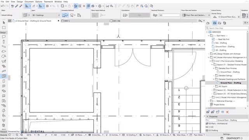This screenshot has width=249, height=140.
Task: Open the Document menu
Action: pos(29,2)
